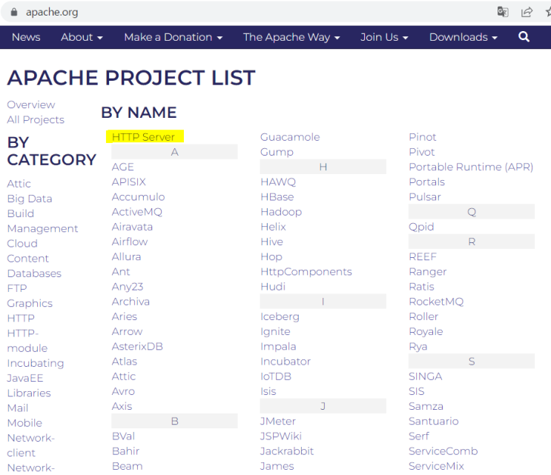Screen dimensions: 551x475
Task: Open the Airflow project link
Action: [130, 242]
